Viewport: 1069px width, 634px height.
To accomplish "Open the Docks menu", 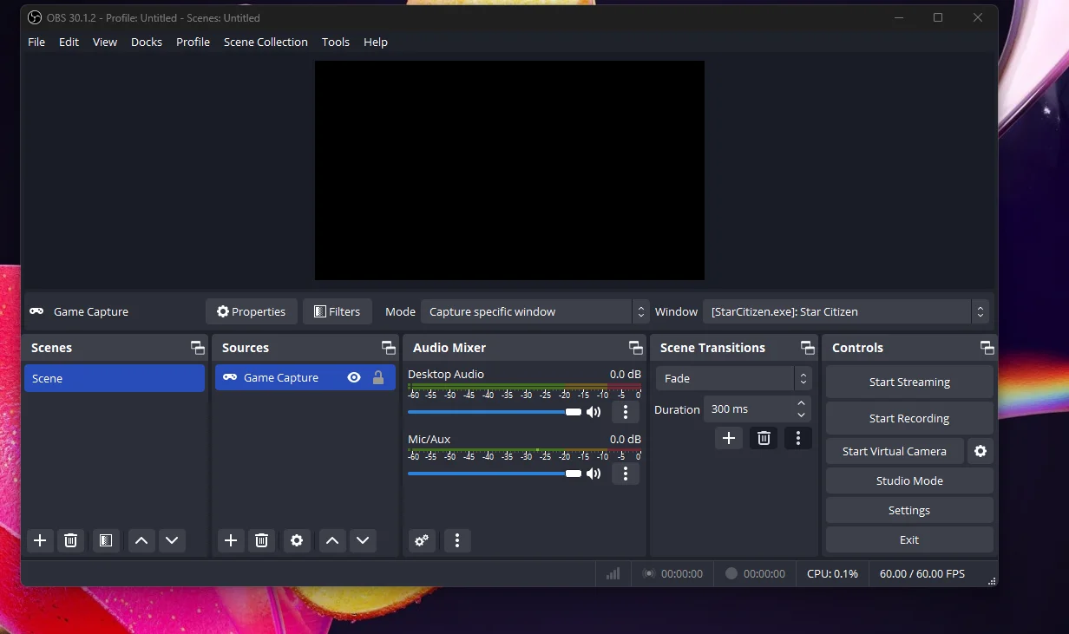I will (147, 42).
